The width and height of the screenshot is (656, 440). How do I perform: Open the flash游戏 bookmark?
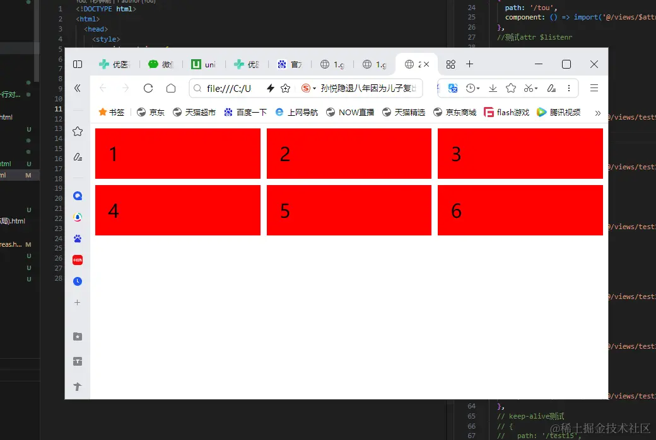pos(507,112)
